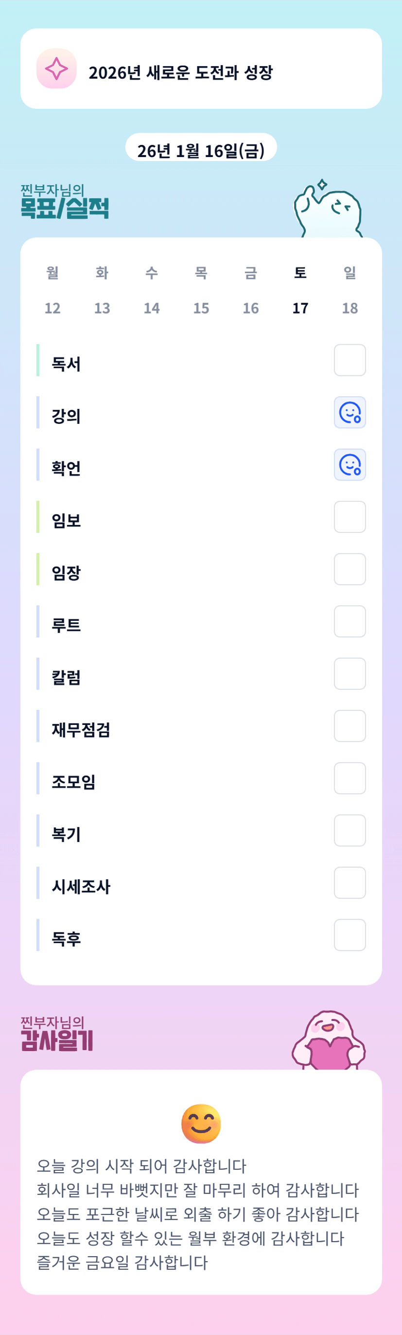Click the gratitude diary text entry
Image resolution: width=402 pixels, height=1335 pixels.
point(198,1214)
